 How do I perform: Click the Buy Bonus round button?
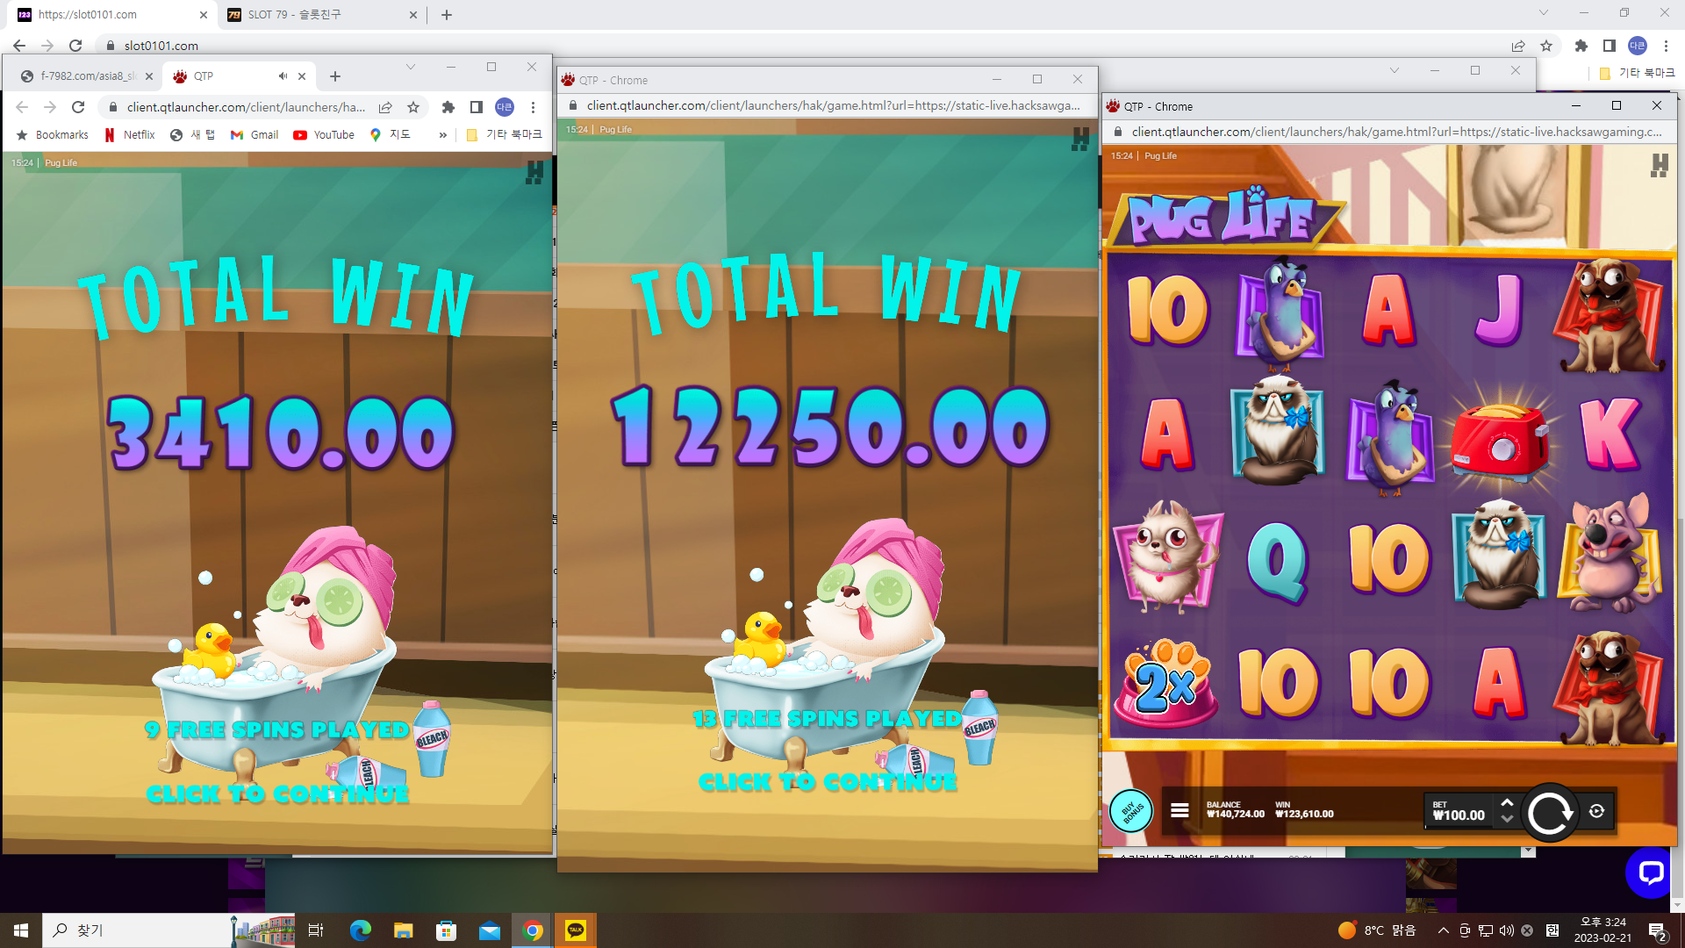[x=1131, y=811]
